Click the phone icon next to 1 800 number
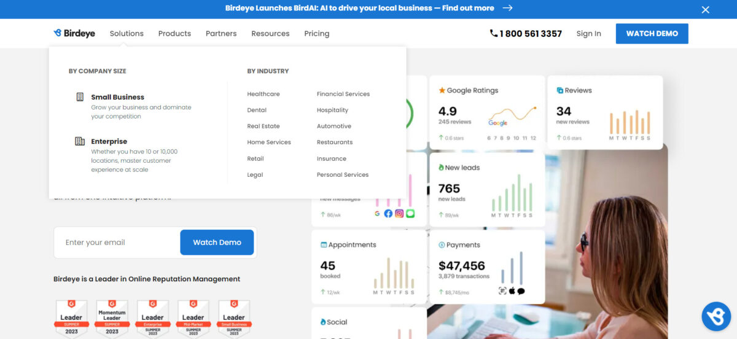This screenshot has width=737, height=339. (x=494, y=33)
